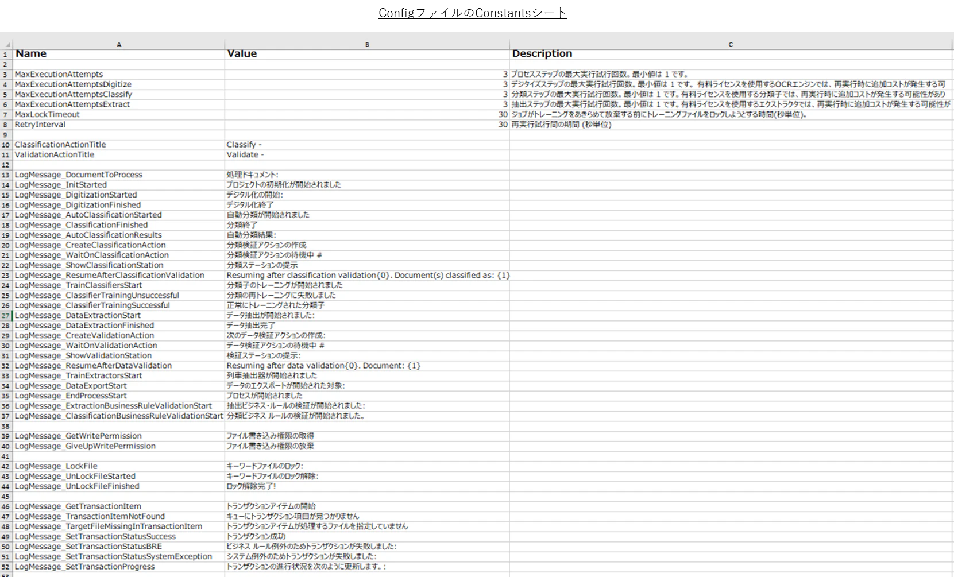Select LogMessage_InitStarted cell
954x577 pixels.
click(119, 185)
